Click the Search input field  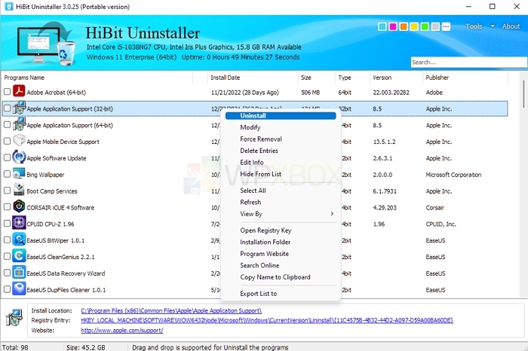(x=468, y=63)
